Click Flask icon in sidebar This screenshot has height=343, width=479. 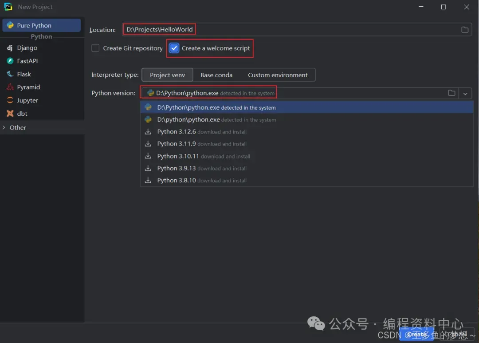pos(10,74)
